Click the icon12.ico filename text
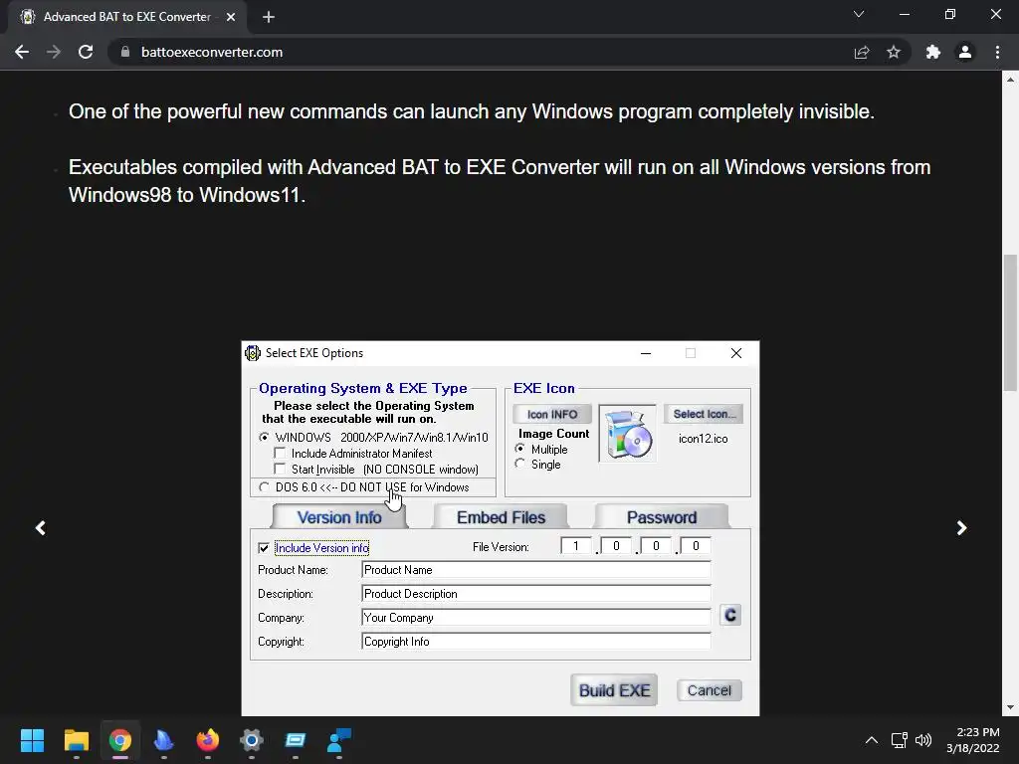The image size is (1019, 764). (x=704, y=439)
